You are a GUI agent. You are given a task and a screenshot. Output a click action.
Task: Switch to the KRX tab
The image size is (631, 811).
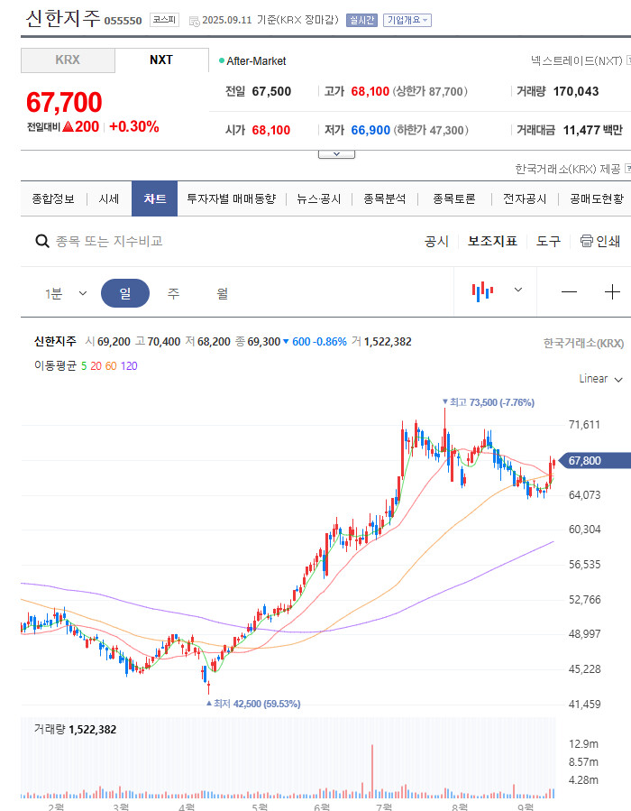[68, 60]
